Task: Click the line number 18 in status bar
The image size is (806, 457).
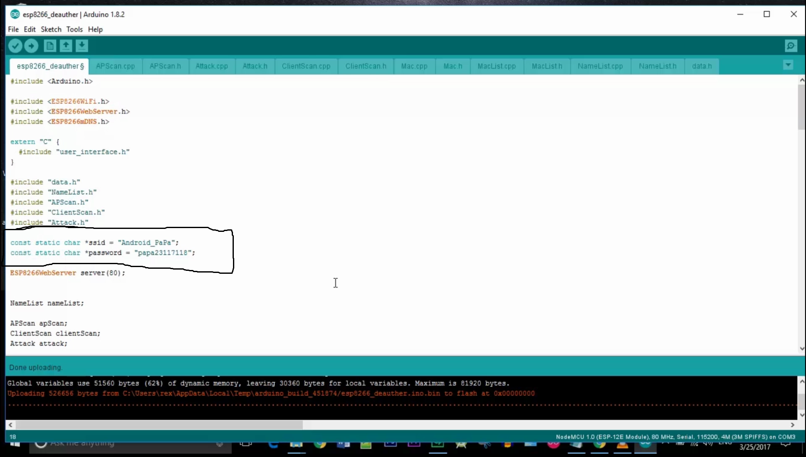Action: [13, 437]
